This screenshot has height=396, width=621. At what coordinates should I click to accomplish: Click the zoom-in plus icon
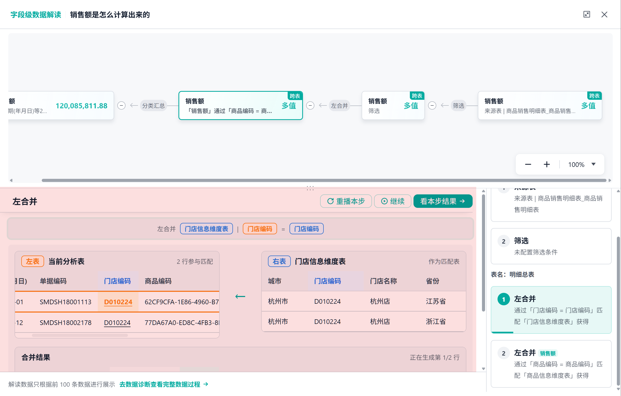[x=547, y=164]
